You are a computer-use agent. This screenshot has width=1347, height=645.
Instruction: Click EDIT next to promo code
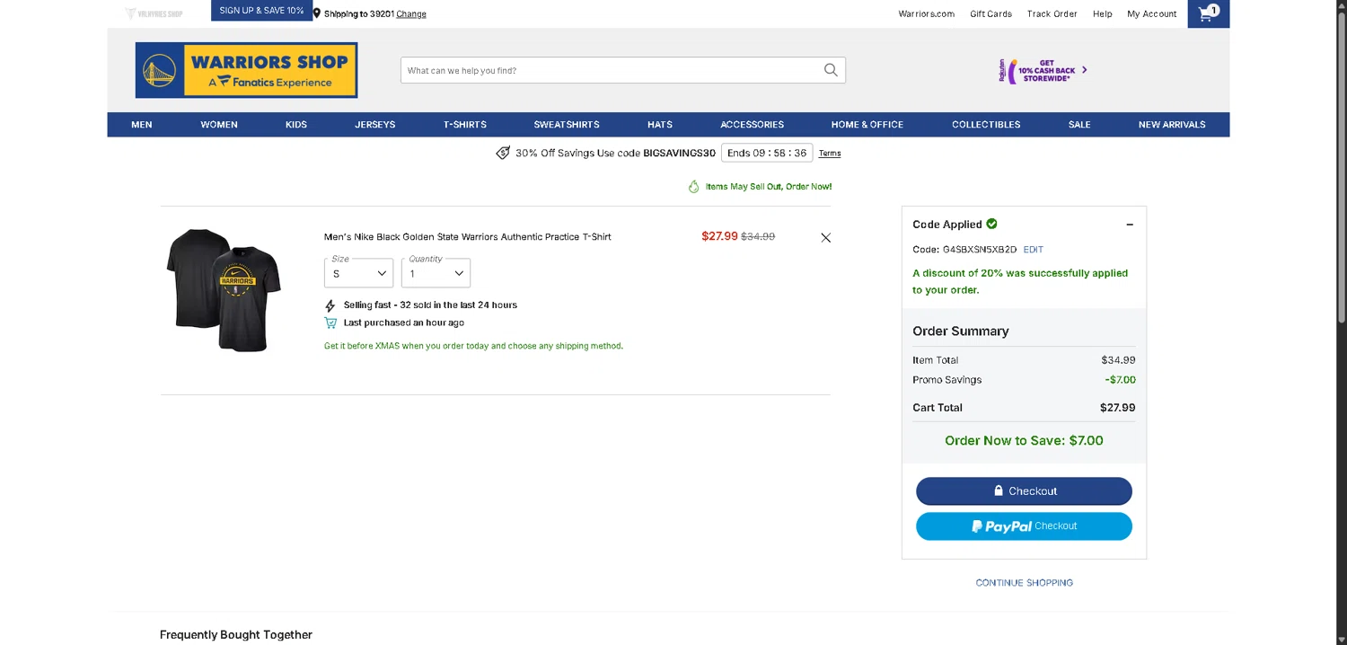point(1034,250)
